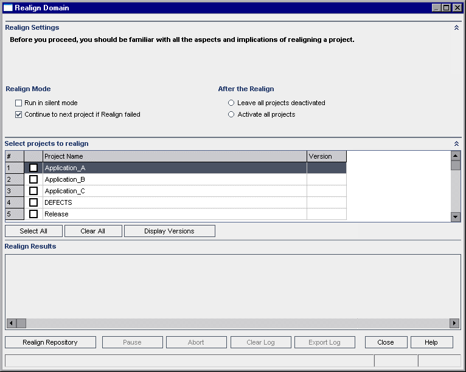Tick the checkbox for Application_A
This screenshot has width=466, height=372.
coord(33,168)
